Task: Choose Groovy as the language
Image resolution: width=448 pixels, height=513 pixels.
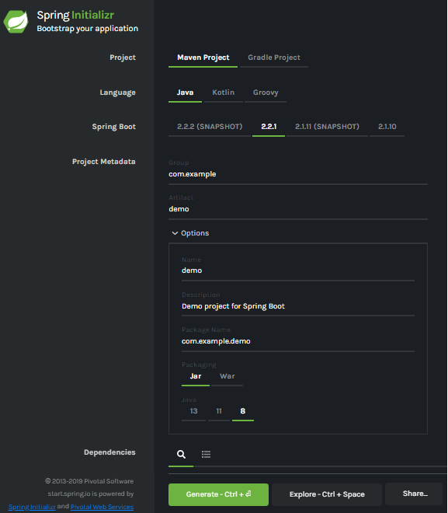Action: [266, 92]
